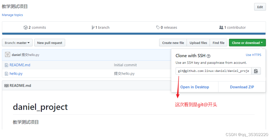Click the 教学测试项目 repository description at top
Screen dimensions: 272x139
point(15,7)
